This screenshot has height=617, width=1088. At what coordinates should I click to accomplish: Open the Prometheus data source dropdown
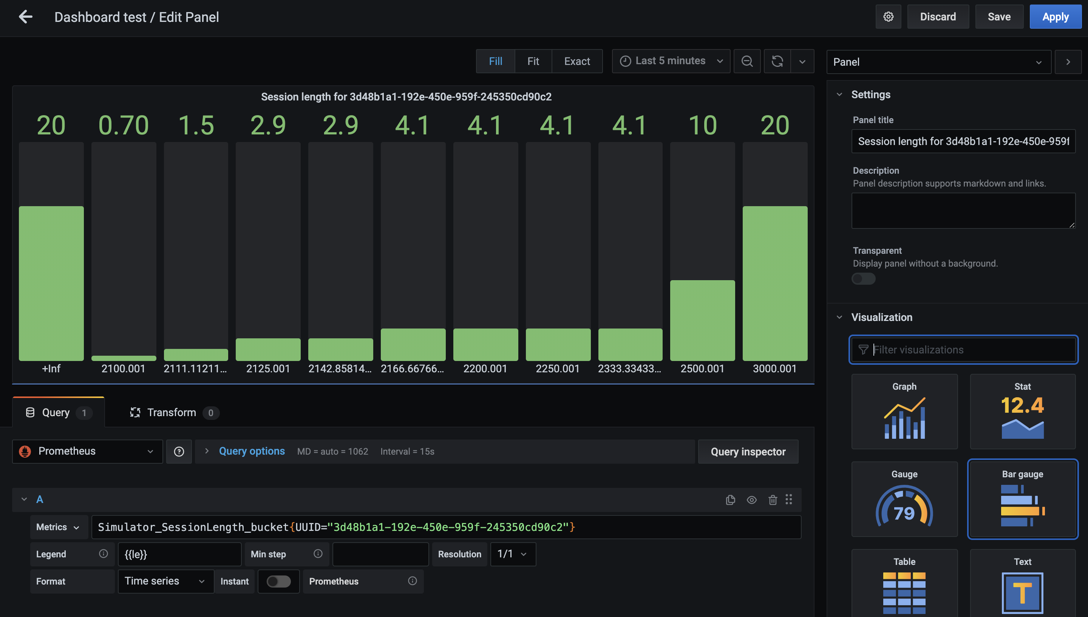[x=87, y=451]
